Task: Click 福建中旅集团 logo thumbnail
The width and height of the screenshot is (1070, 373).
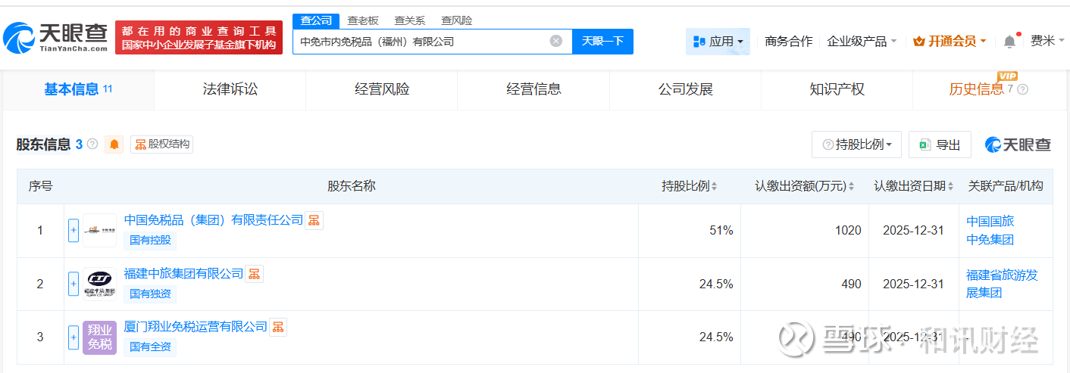Action: click(99, 284)
